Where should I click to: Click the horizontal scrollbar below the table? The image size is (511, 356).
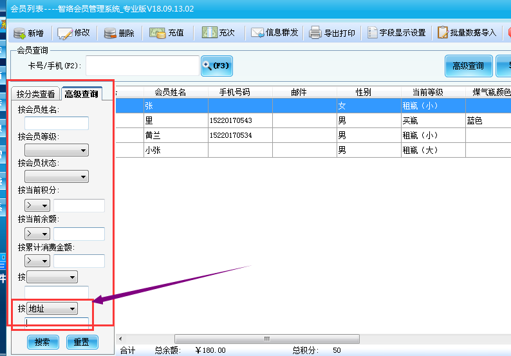point(265,339)
